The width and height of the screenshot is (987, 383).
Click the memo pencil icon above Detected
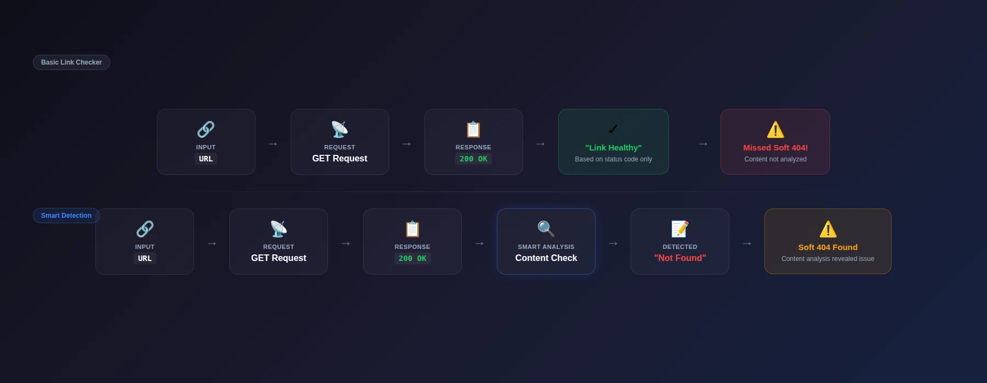tap(680, 229)
